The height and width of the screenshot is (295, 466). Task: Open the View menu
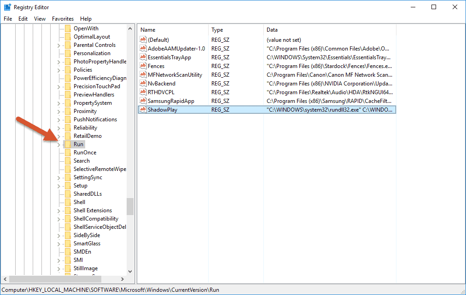[x=40, y=19]
